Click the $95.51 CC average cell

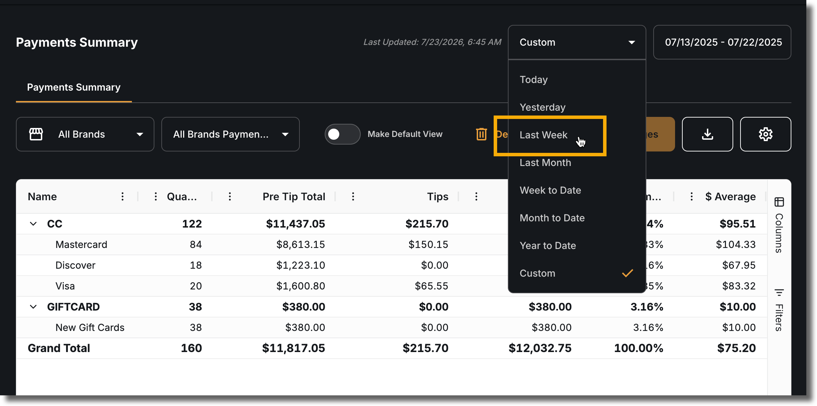tap(738, 224)
